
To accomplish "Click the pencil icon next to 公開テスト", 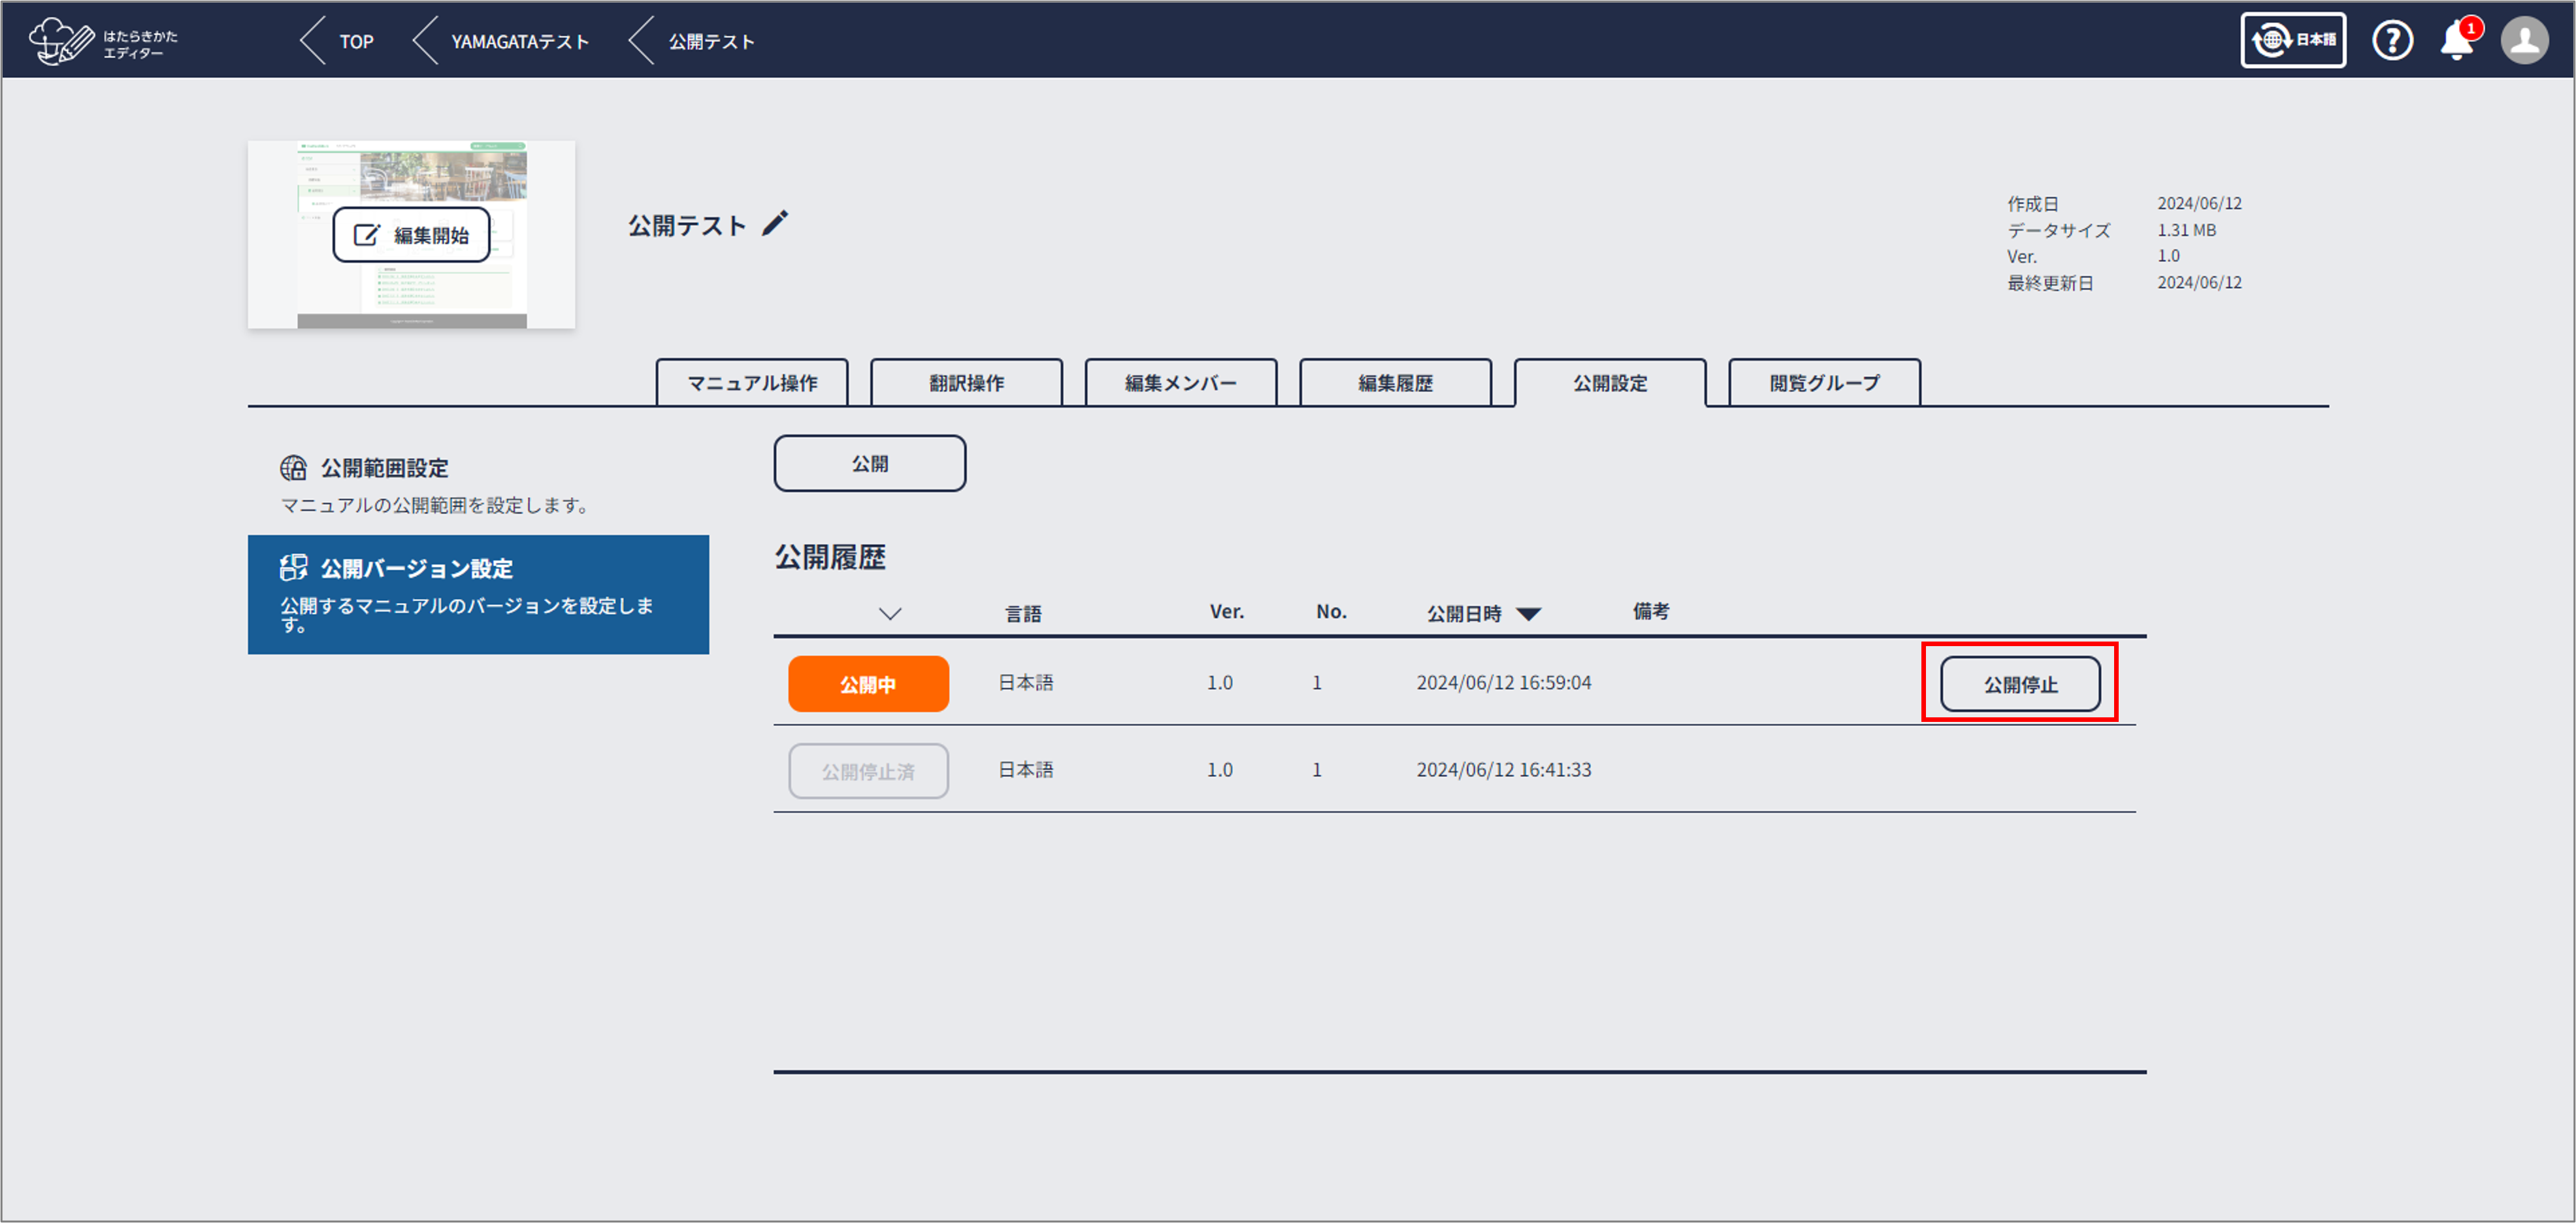I will (775, 223).
